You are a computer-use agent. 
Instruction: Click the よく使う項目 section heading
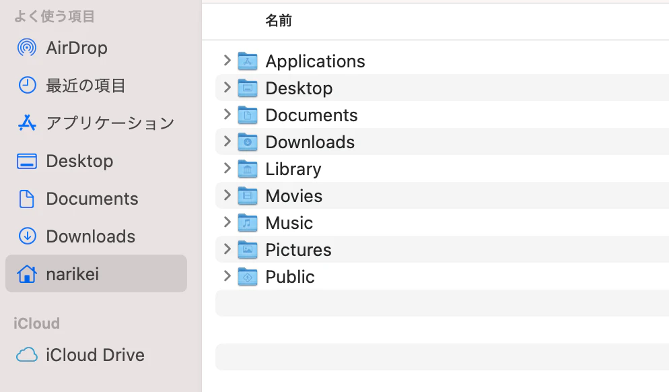(55, 17)
